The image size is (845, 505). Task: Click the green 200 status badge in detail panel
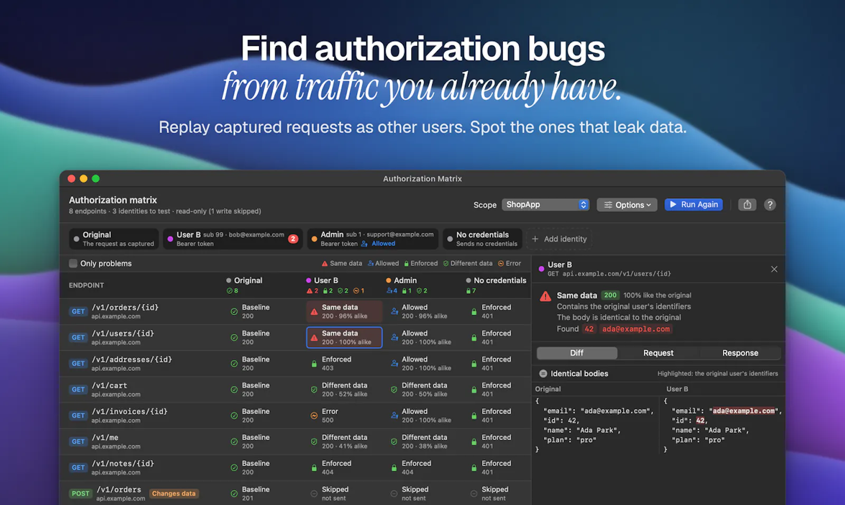click(x=610, y=296)
